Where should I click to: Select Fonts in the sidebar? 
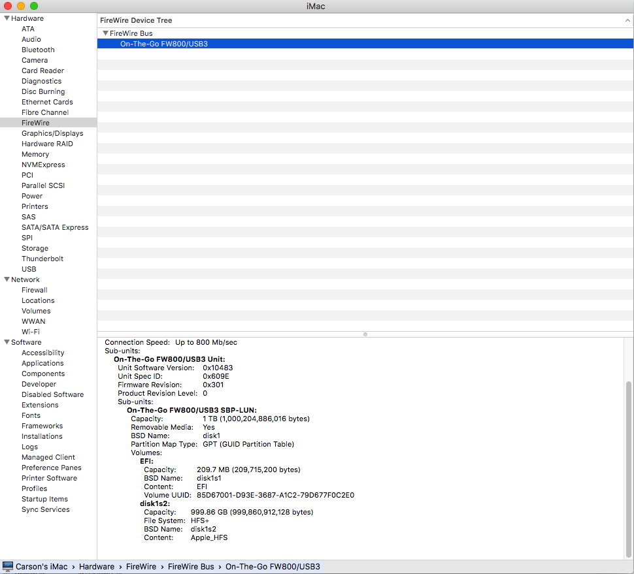click(31, 415)
